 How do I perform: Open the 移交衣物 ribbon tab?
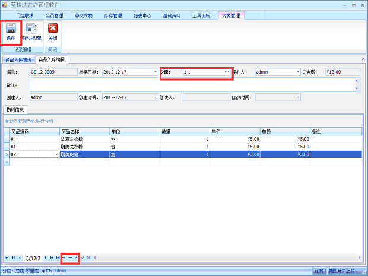pos(84,15)
